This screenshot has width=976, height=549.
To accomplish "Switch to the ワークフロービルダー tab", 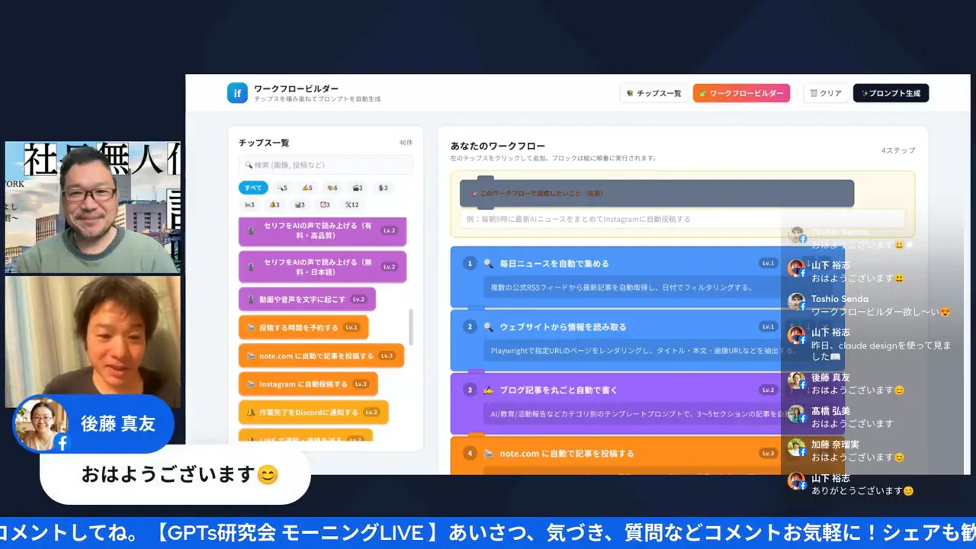I will click(741, 93).
